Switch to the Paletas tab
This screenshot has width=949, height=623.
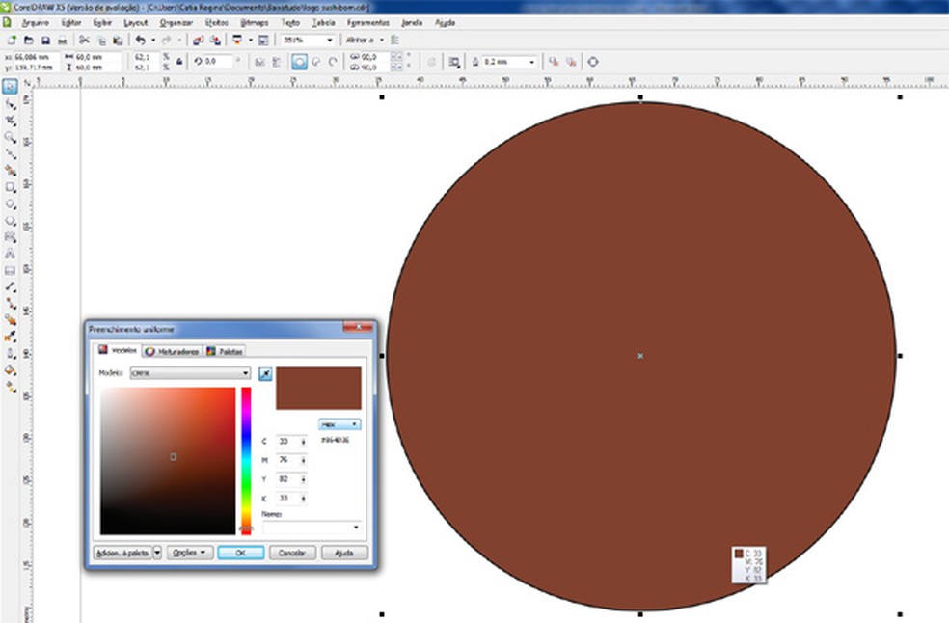(225, 351)
